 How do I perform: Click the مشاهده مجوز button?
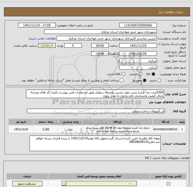[27, 184]
